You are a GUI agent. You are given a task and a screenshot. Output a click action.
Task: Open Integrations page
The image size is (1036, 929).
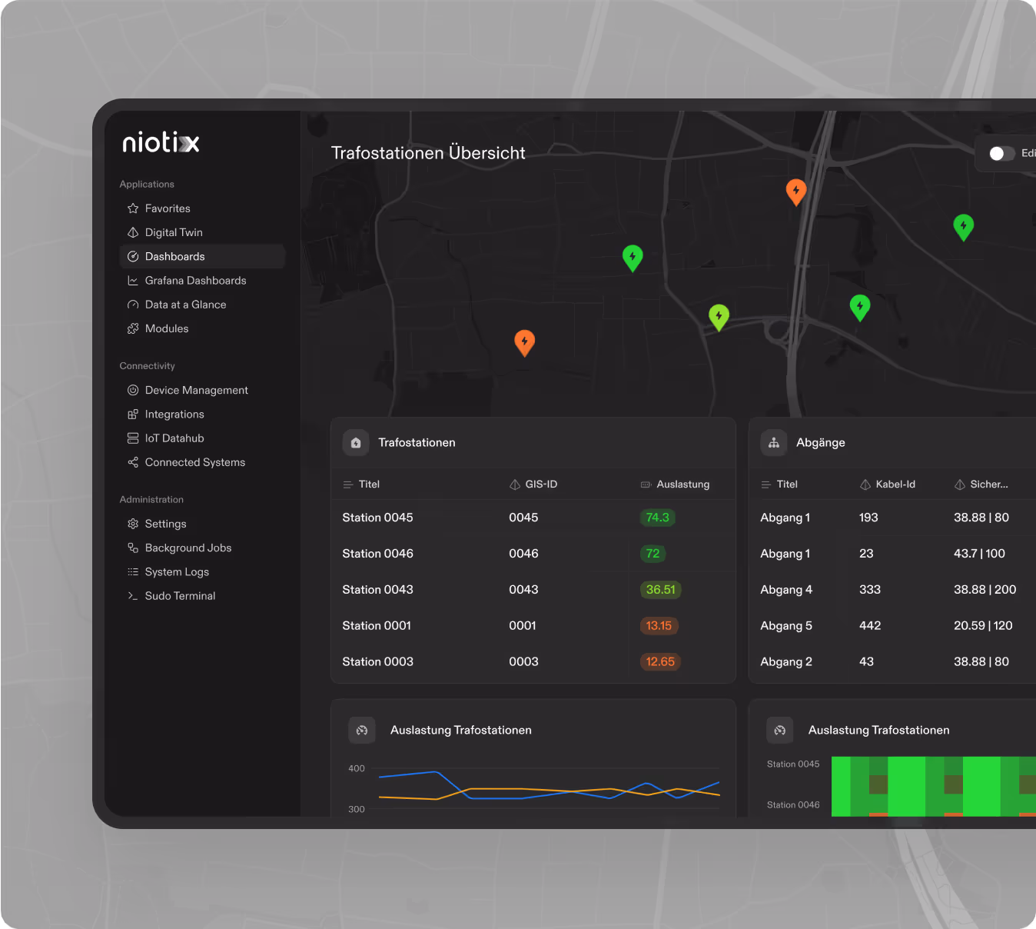pyautogui.click(x=174, y=415)
